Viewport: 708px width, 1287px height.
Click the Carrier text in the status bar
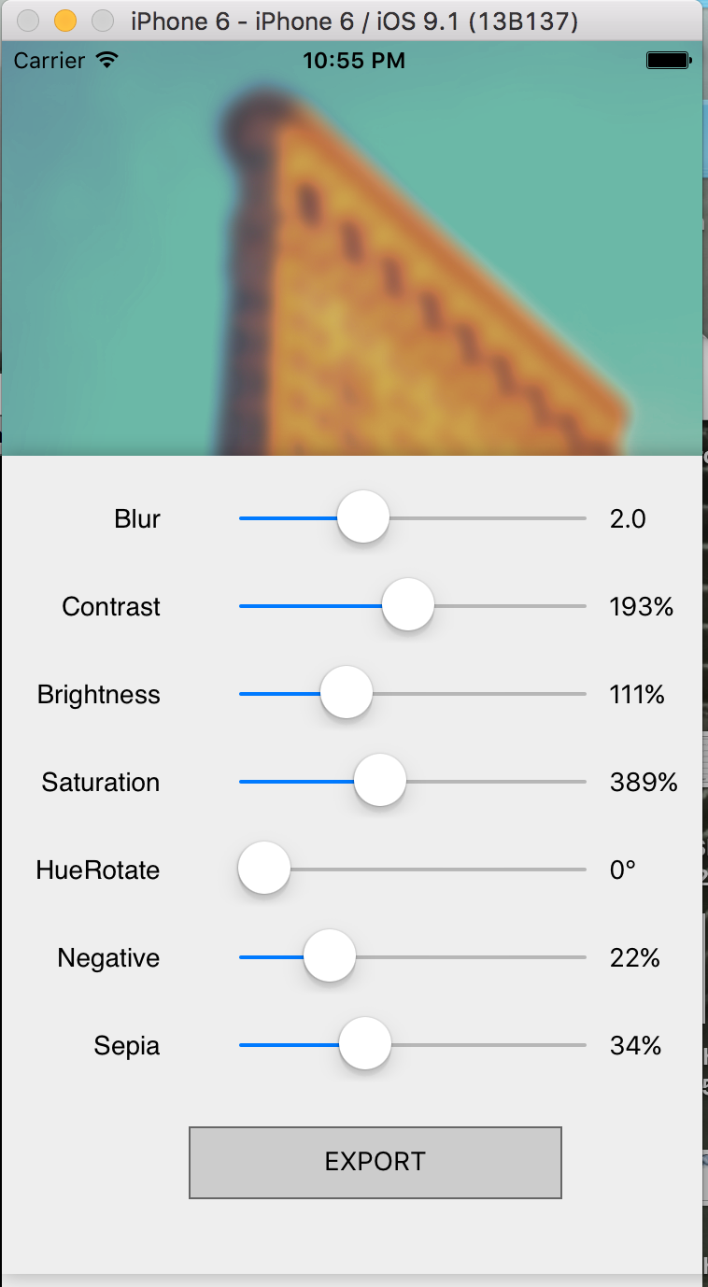(x=50, y=61)
